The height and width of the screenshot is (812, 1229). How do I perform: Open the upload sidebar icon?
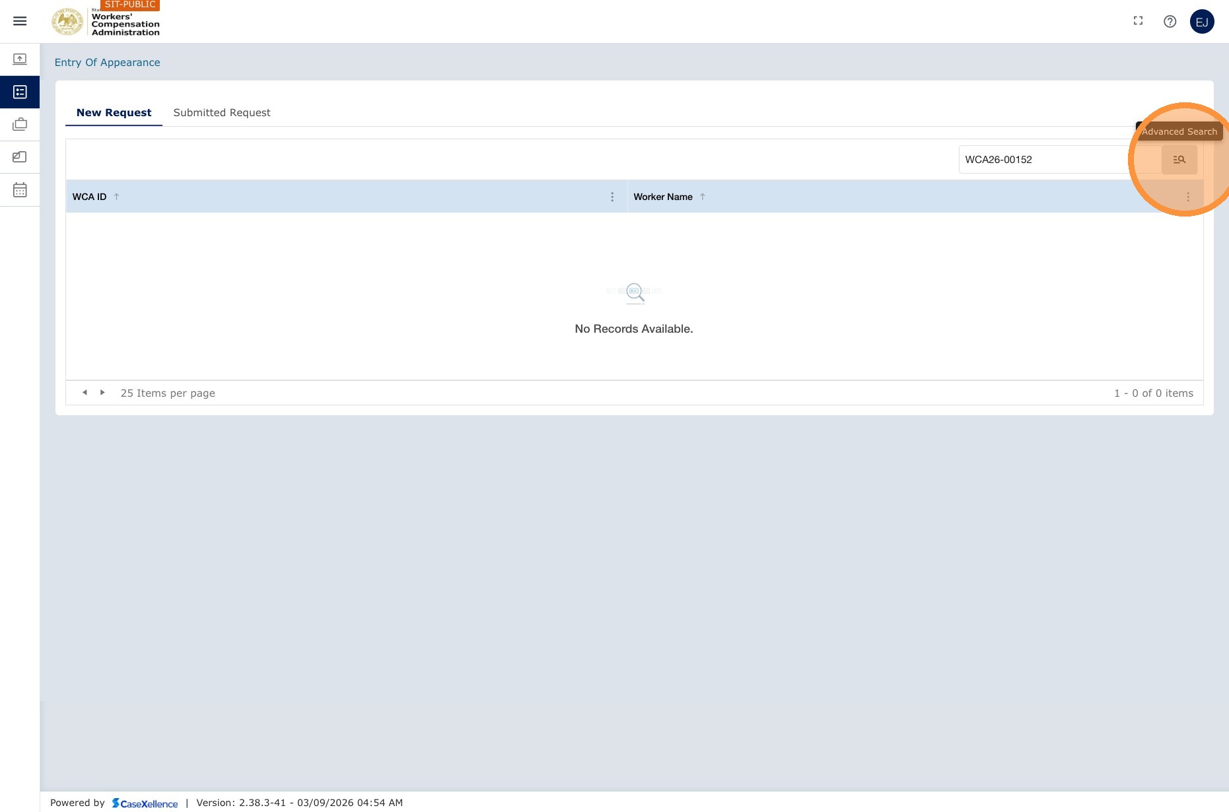pos(20,59)
